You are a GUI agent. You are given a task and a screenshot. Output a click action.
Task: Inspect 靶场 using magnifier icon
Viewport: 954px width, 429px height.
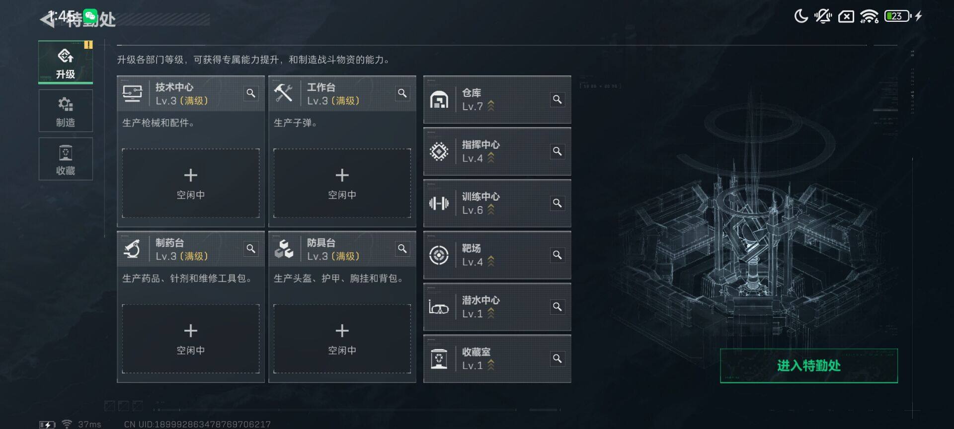557,255
